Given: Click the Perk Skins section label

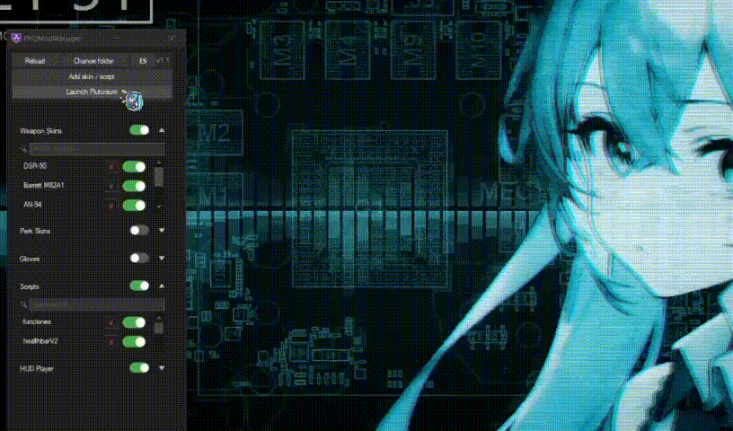Looking at the screenshot, I should [35, 231].
